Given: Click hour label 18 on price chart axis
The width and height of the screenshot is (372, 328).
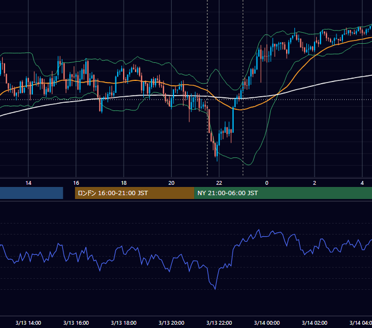Looking at the screenshot, I should [x=124, y=183].
